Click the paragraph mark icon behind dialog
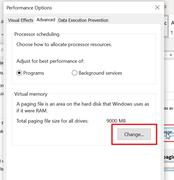174x180 pixels. tap(172, 33)
